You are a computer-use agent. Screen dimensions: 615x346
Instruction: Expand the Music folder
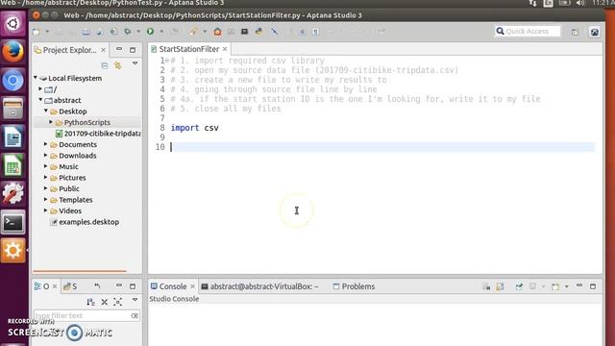(46, 166)
